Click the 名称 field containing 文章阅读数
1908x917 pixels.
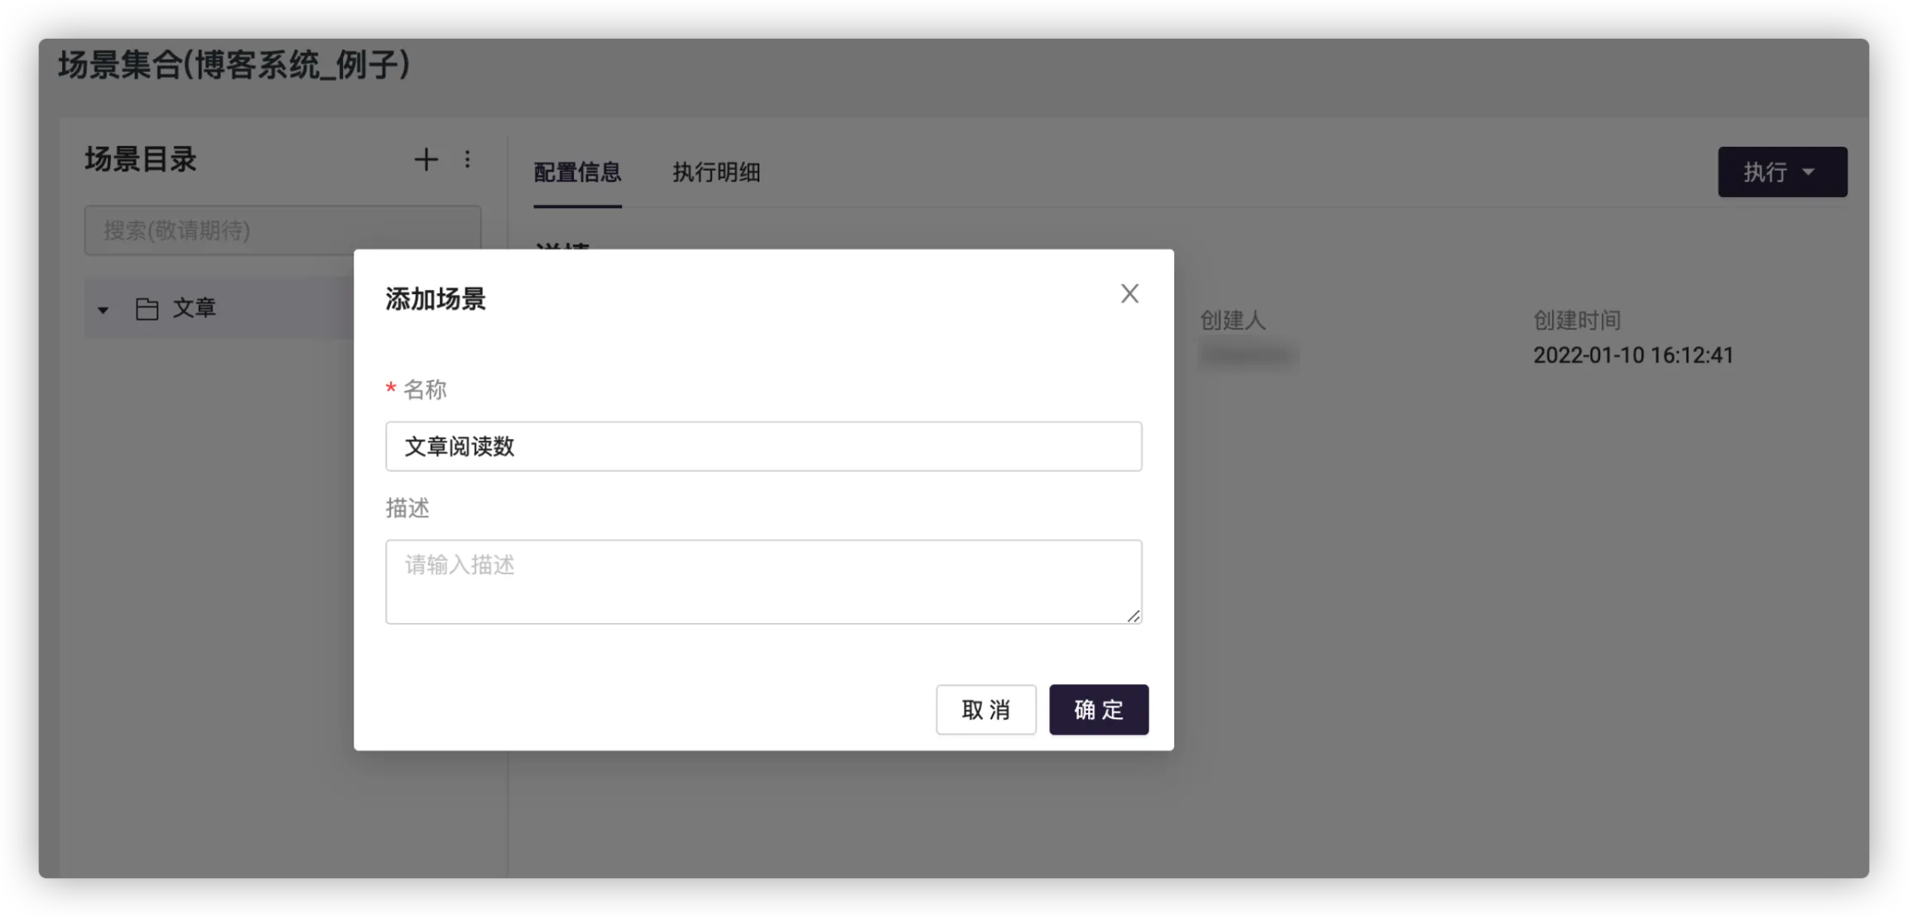(x=763, y=446)
